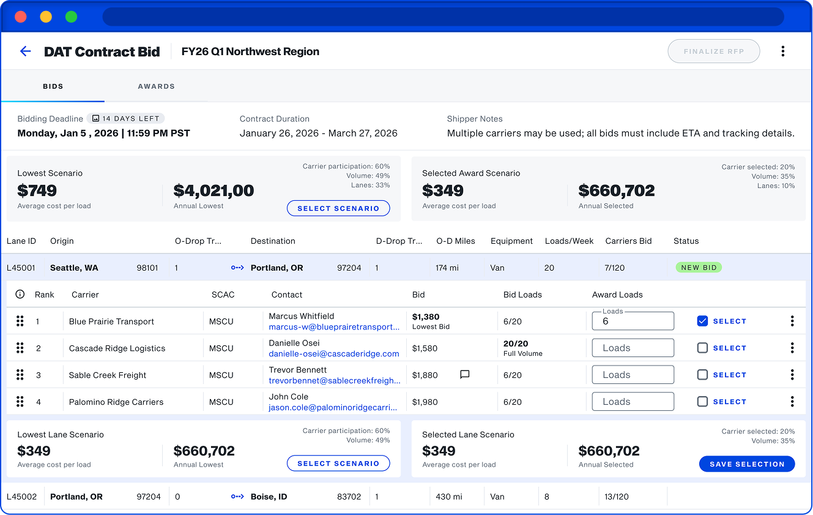Switch to the Bids tab
The image size is (813, 515).
(x=53, y=86)
